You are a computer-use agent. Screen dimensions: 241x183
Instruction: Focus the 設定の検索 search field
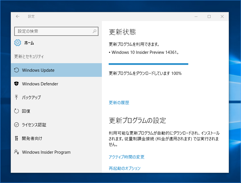pyautogui.click(x=56, y=31)
